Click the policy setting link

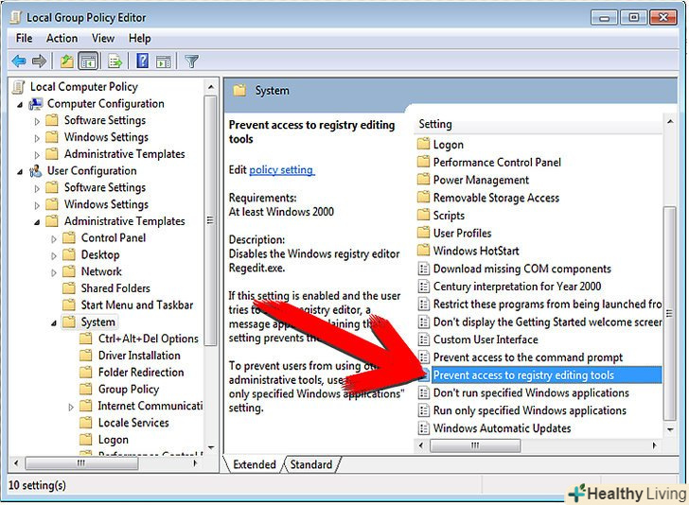281,170
